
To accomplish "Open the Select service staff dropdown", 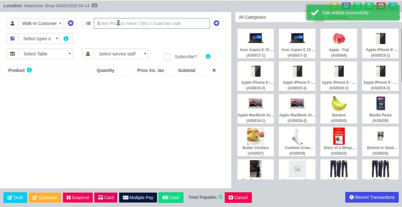I will click(120, 54).
